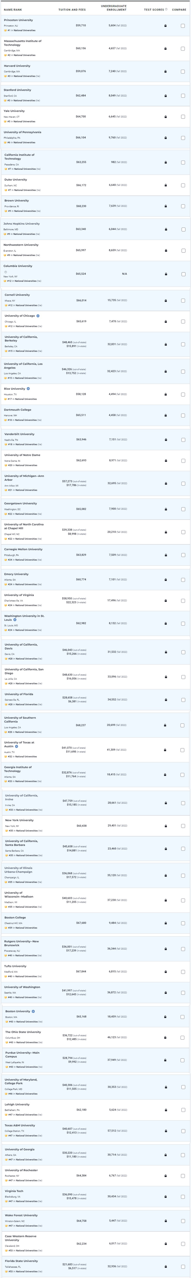Check the compare box for Harvard University
This screenshot has width=191, height=1278.
click(x=183, y=72)
